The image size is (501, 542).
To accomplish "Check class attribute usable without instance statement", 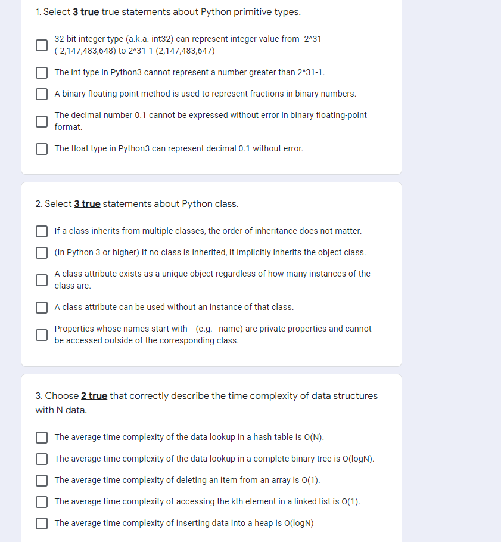I will (x=41, y=307).
